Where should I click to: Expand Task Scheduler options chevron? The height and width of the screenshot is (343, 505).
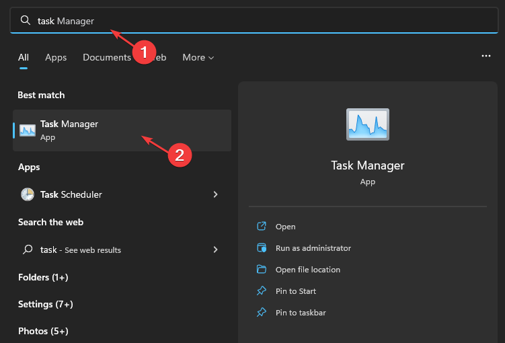[215, 194]
